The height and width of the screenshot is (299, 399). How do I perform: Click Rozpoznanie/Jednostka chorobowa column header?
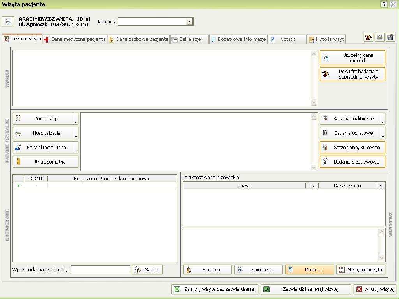pos(111,178)
